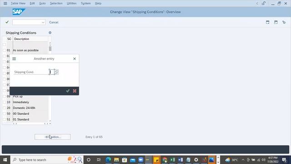Click the Windows taskbar search box
Image resolution: width=291 pixels, height=164 pixels.
(47, 160)
